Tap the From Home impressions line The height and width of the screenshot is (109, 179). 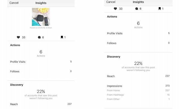click(138, 90)
